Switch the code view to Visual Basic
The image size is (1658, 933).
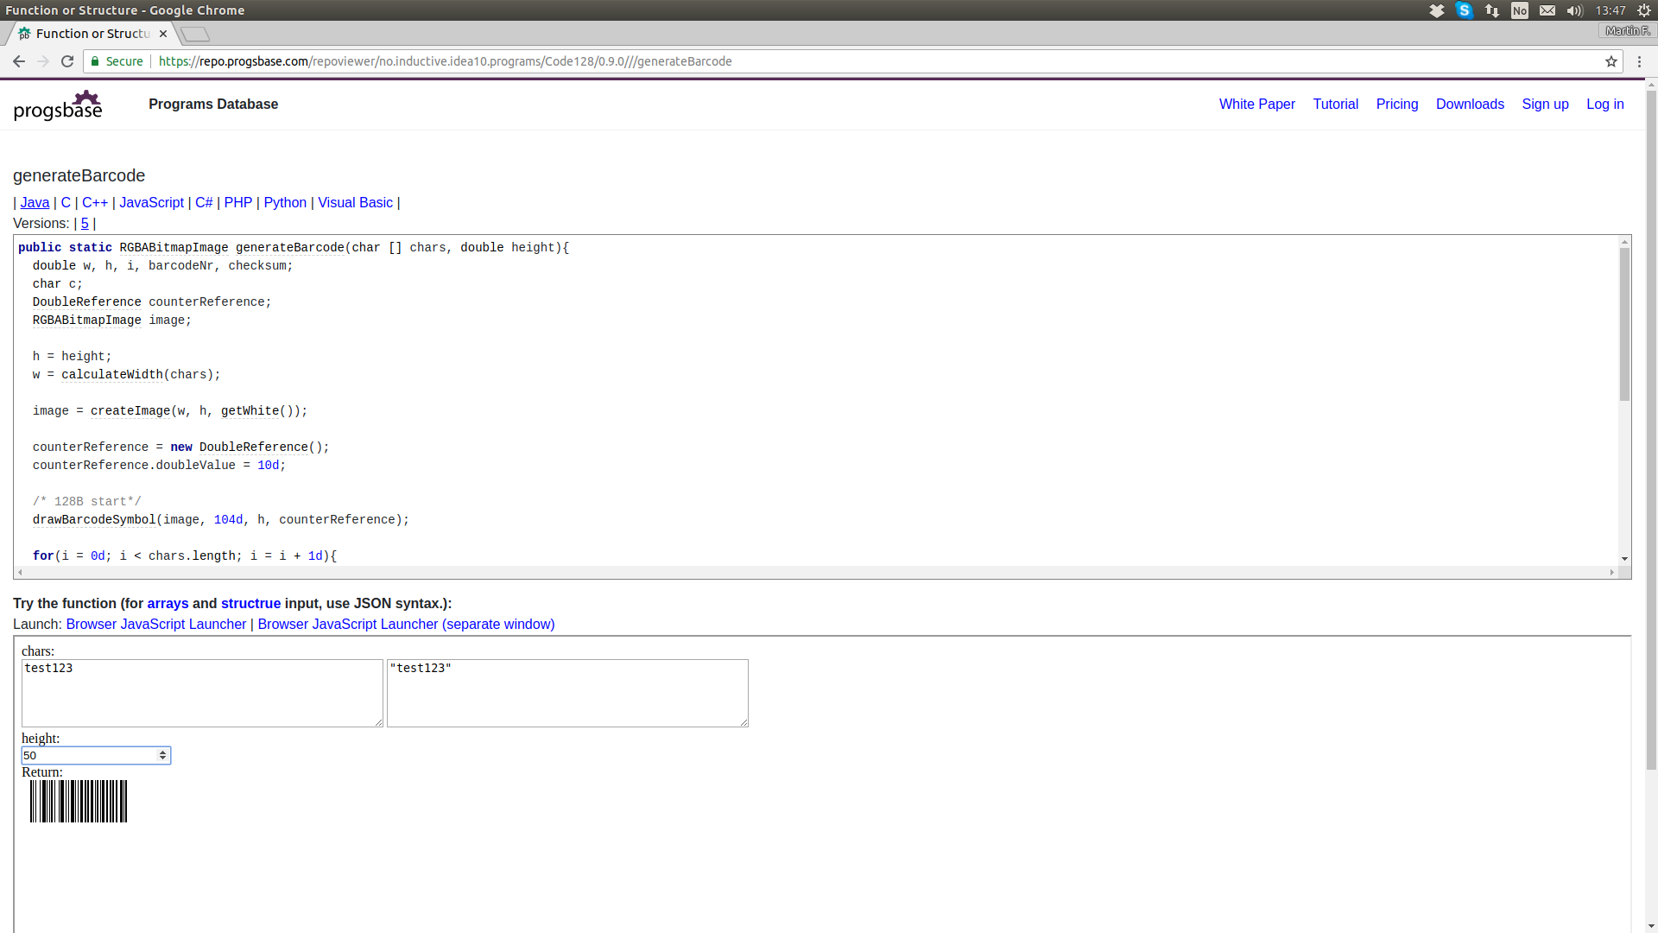(x=355, y=203)
